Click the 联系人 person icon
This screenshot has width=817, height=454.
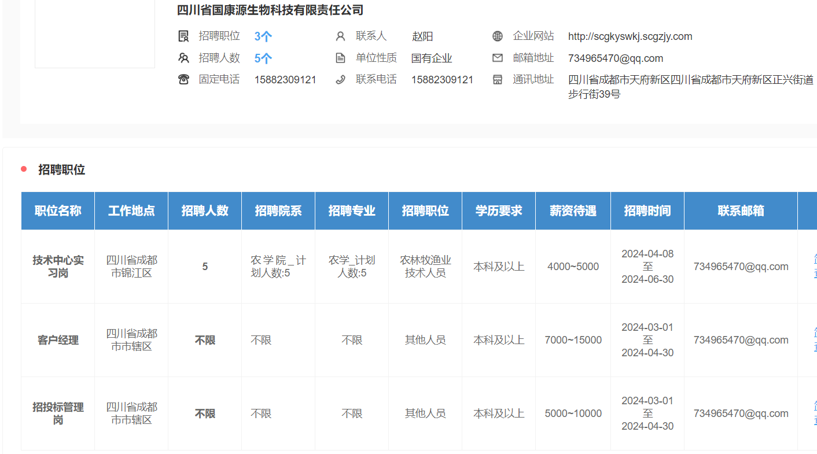coord(340,36)
